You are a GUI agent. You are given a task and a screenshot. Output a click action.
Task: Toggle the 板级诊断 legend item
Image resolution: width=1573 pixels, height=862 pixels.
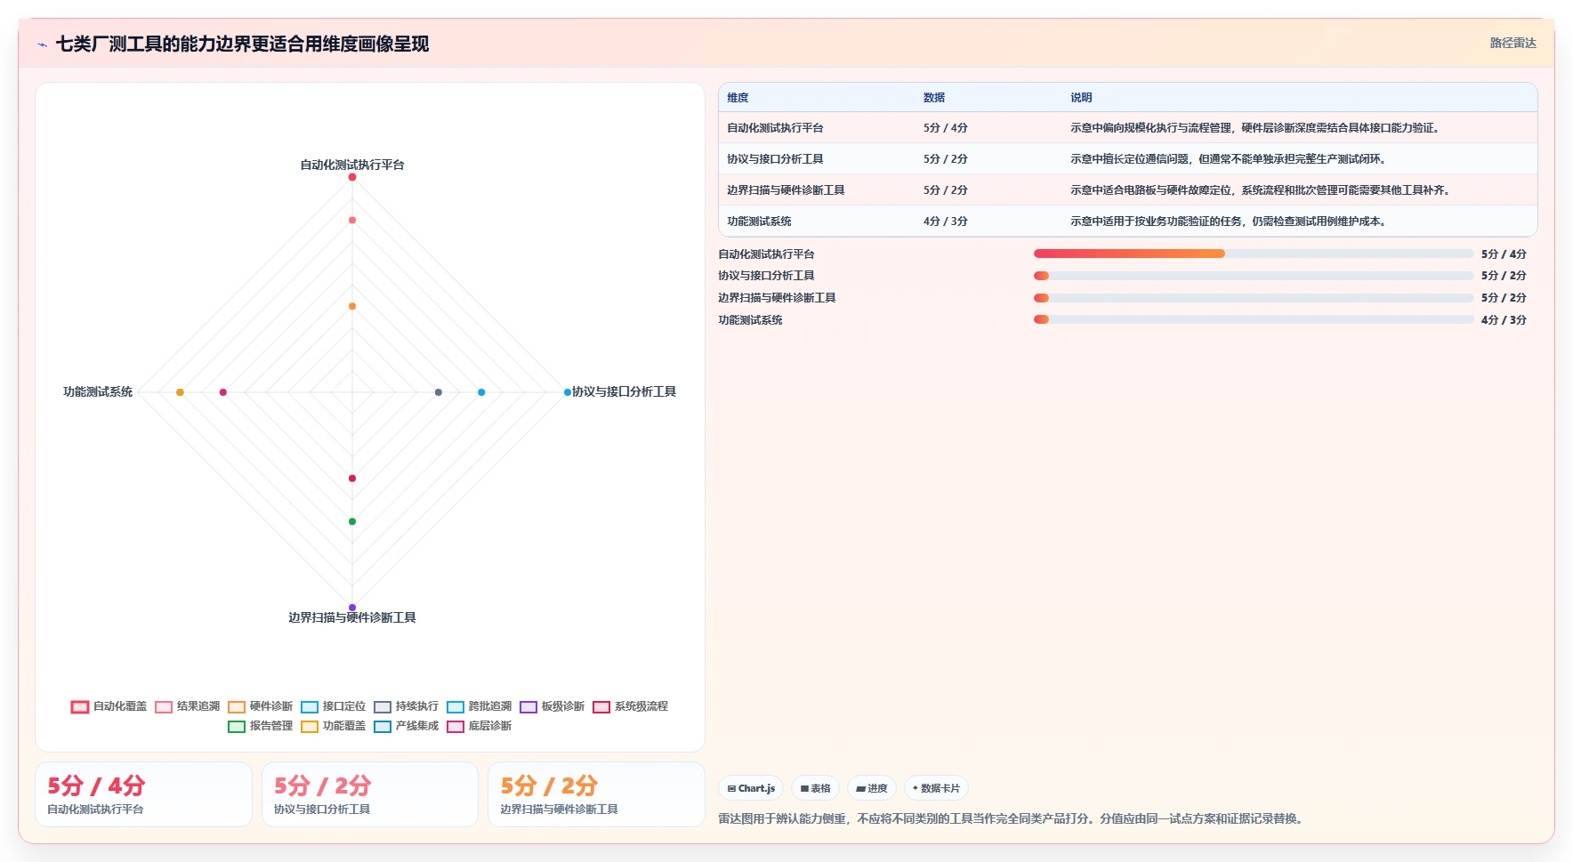[553, 706]
